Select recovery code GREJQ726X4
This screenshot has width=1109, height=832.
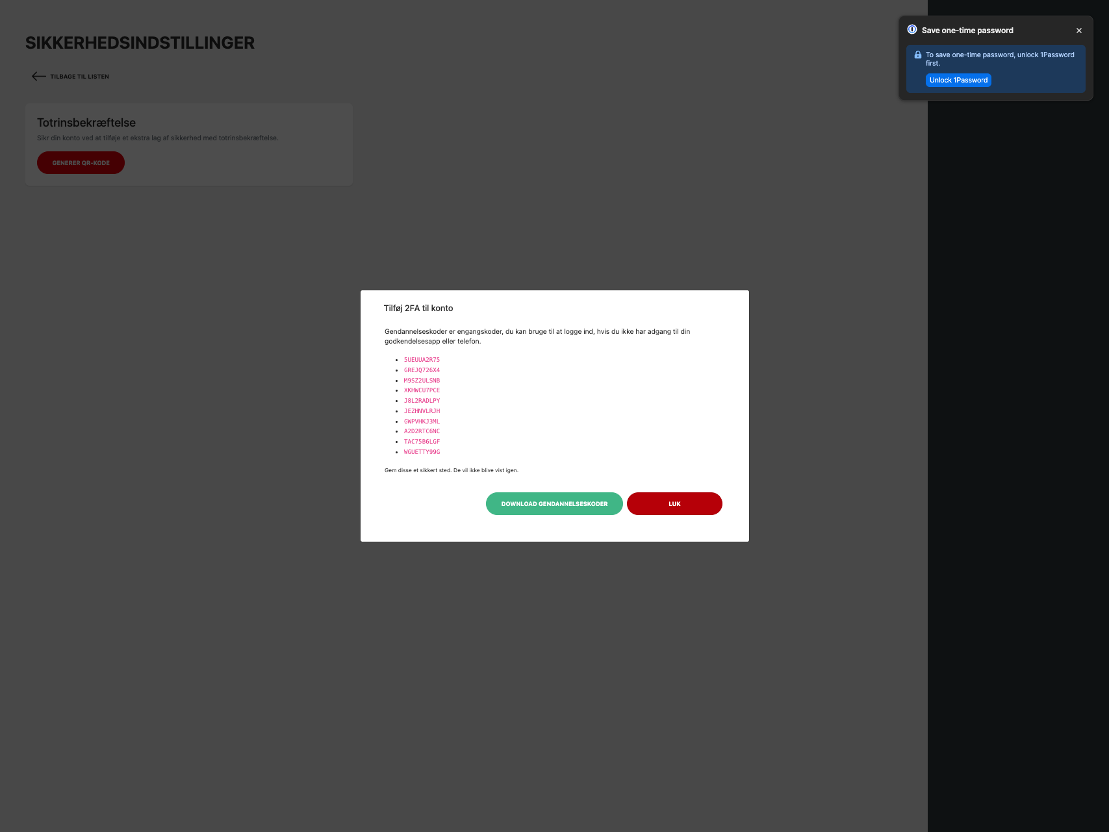click(422, 370)
